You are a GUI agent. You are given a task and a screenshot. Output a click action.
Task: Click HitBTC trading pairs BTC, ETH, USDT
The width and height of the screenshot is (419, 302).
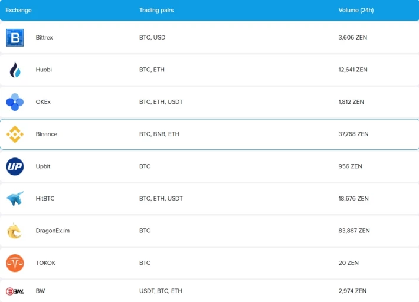coord(161,198)
